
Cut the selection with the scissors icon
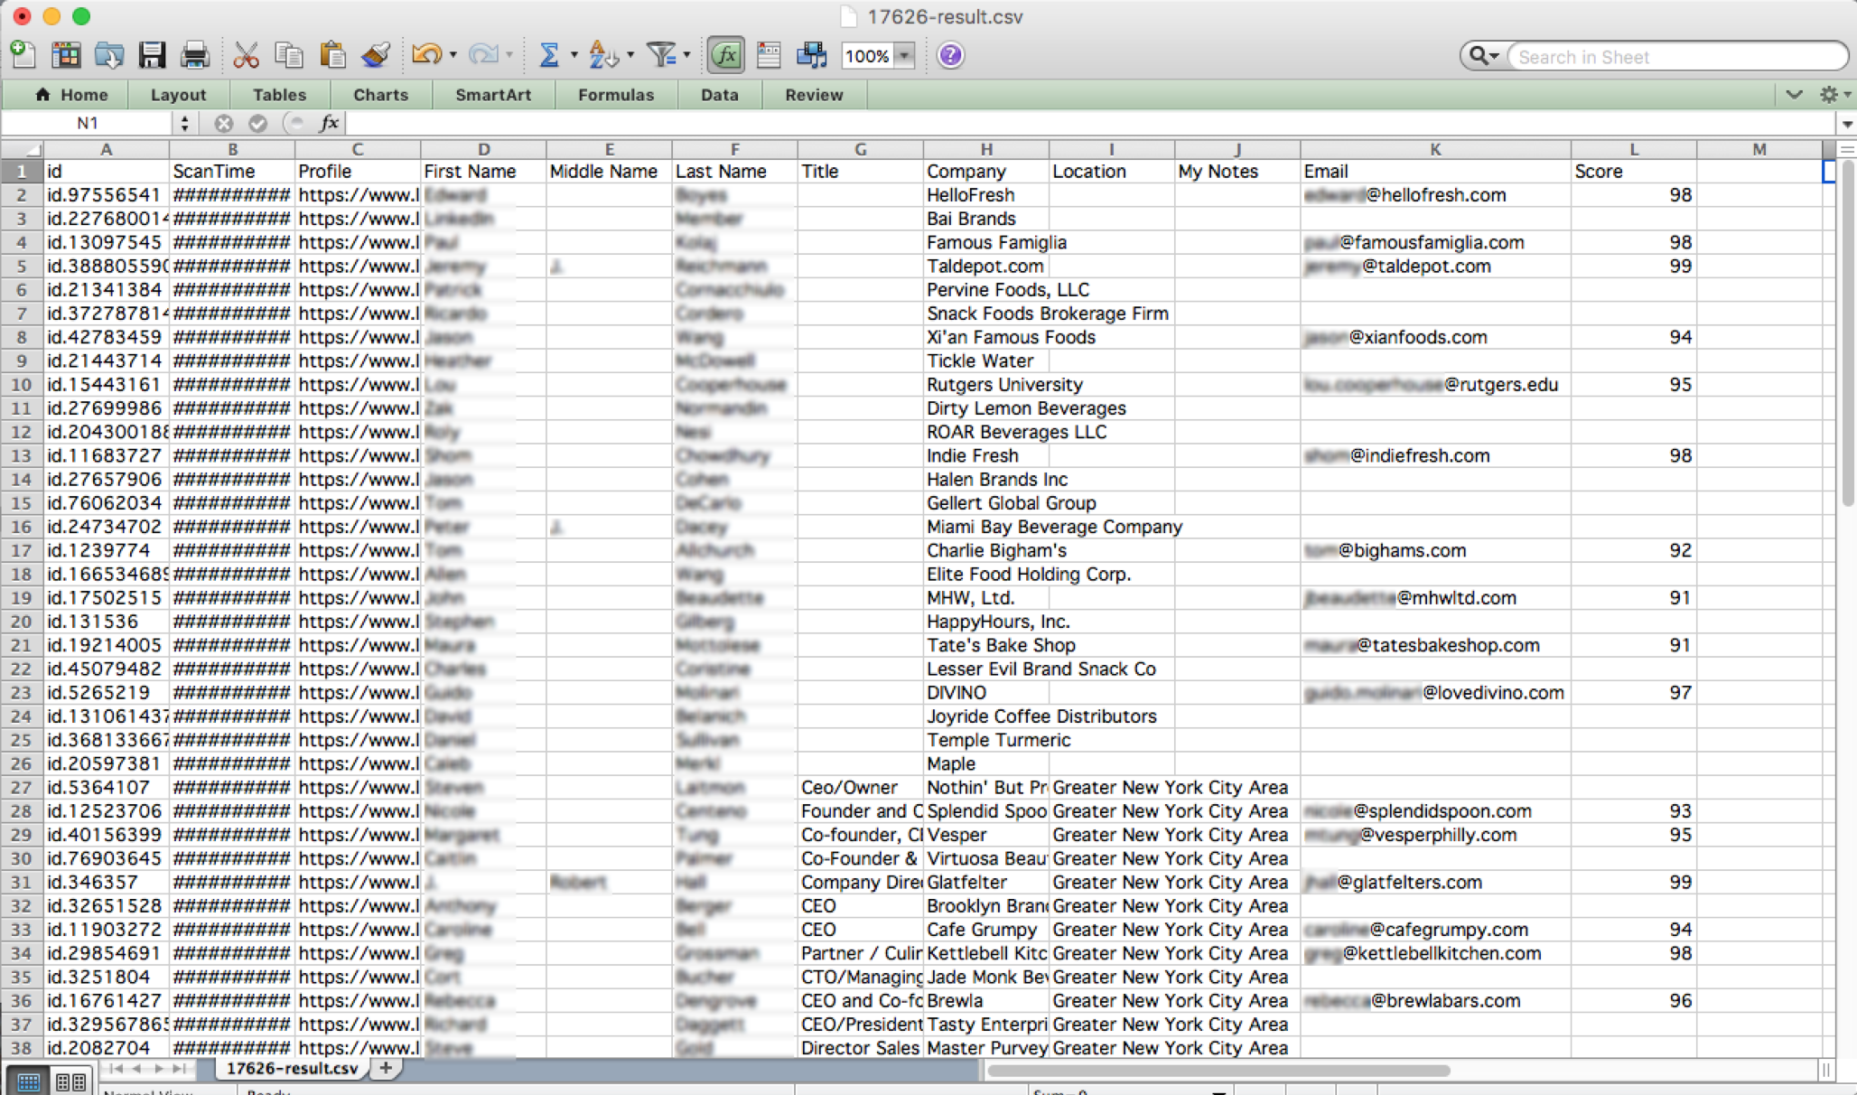pyautogui.click(x=246, y=54)
